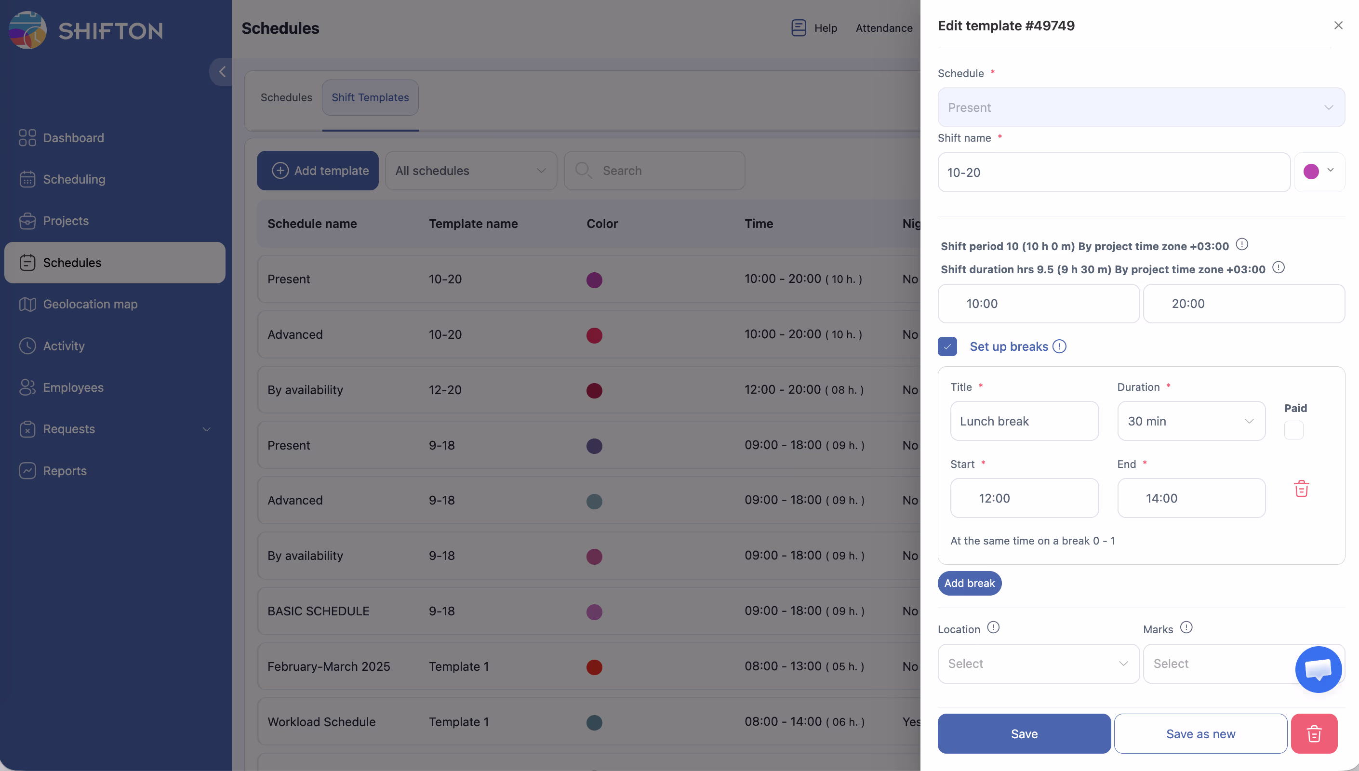Open the Schedule dropdown showing Present

1140,107
